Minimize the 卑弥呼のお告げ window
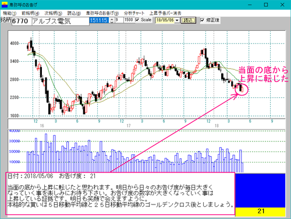This screenshot has width=291, height=219. pyautogui.click(x=250, y=5)
